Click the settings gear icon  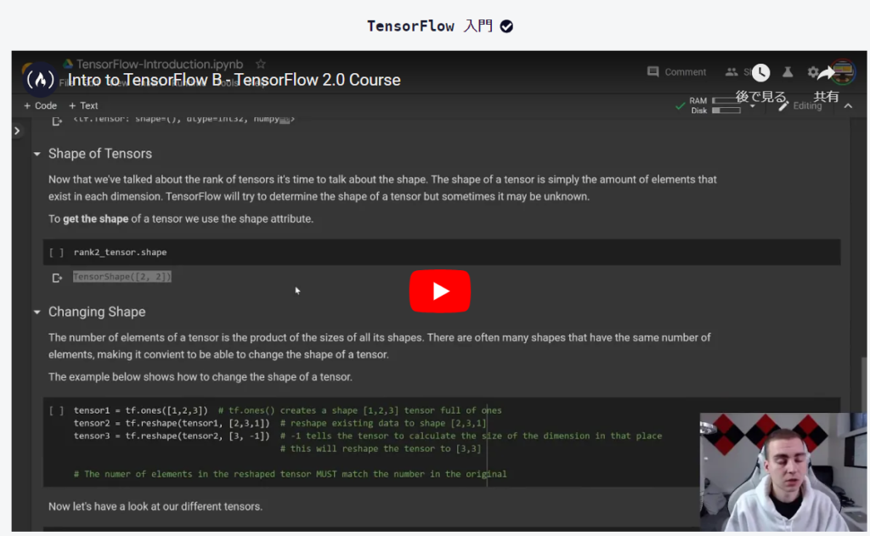point(812,72)
